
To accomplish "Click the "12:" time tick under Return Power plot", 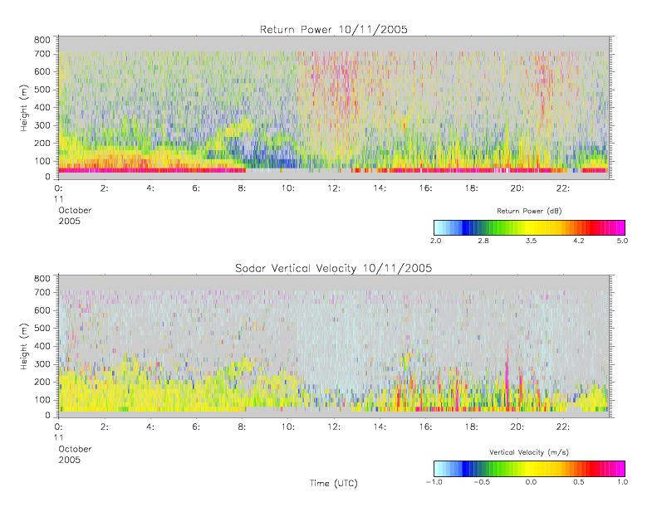I will [x=334, y=188].
